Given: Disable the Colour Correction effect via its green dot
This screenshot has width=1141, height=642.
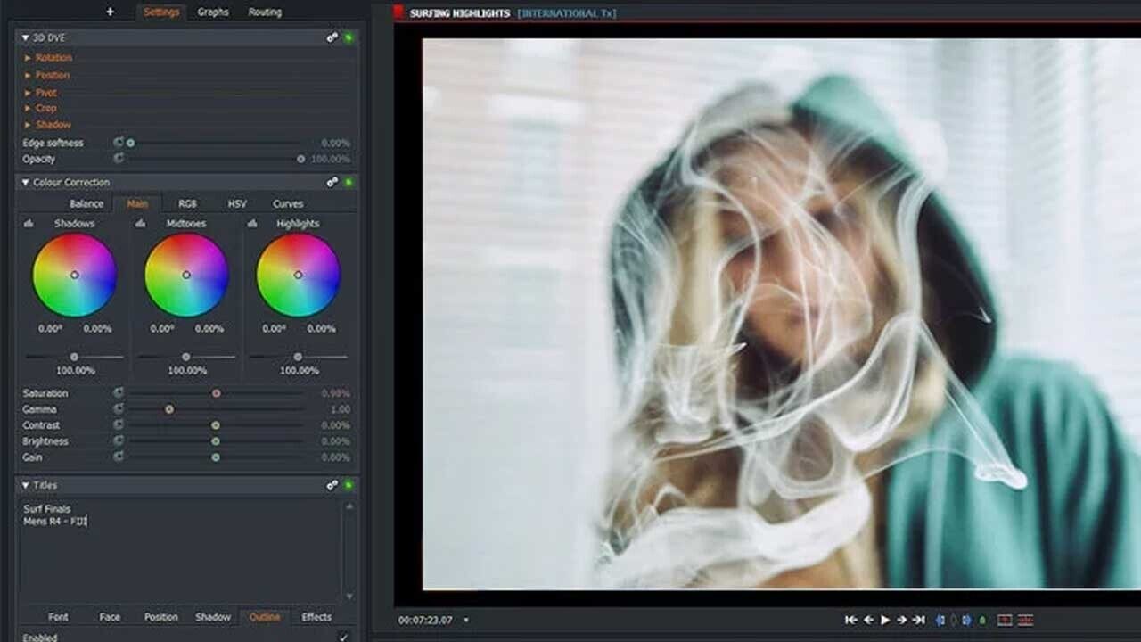Looking at the screenshot, I should (x=348, y=181).
